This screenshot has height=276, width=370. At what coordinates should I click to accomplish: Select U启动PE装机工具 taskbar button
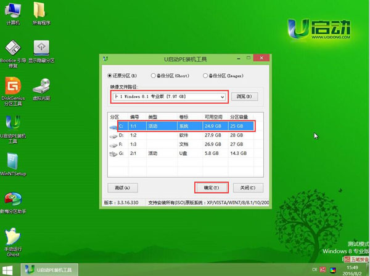click(49, 270)
